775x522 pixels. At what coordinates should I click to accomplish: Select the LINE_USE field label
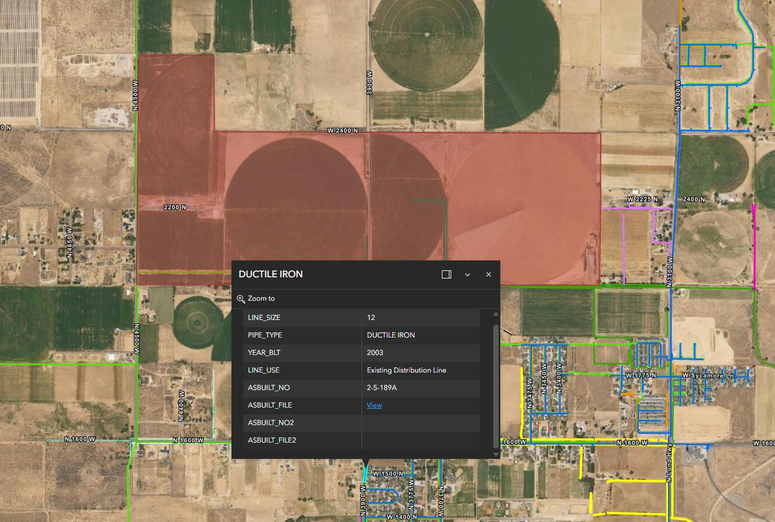[x=264, y=370]
